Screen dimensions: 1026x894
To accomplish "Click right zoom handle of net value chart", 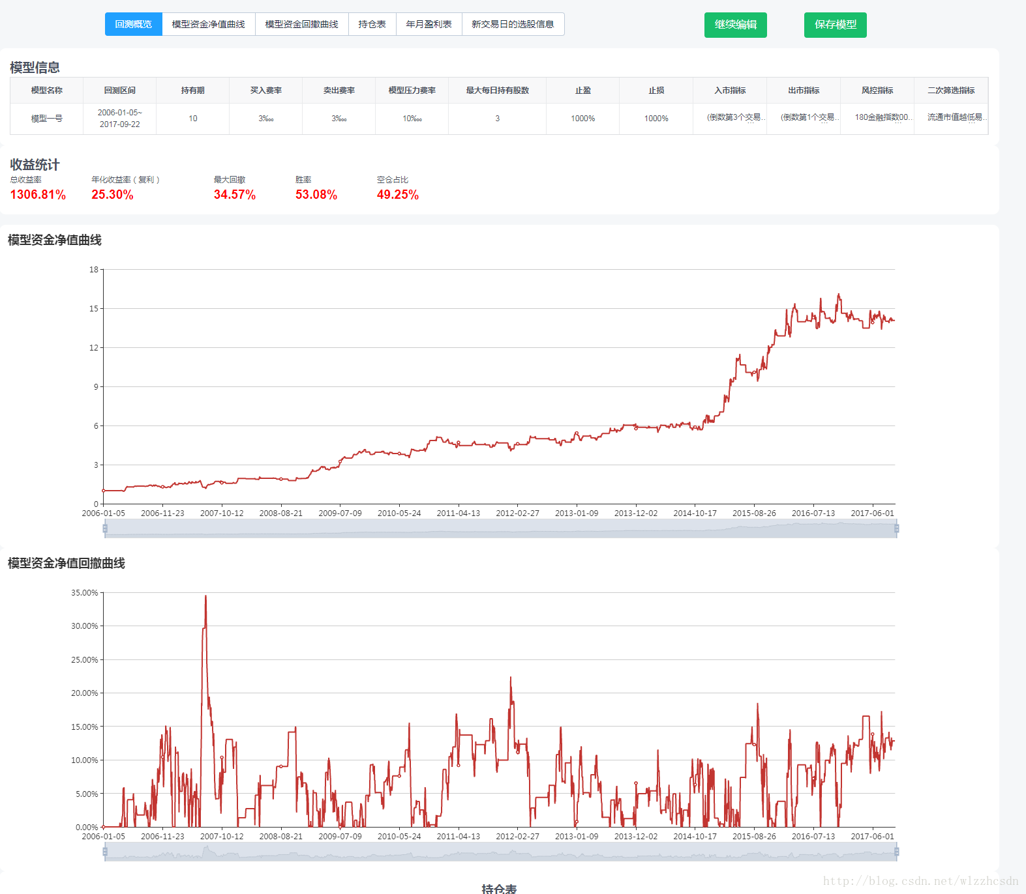I will (x=897, y=528).
